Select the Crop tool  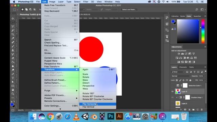(13, 34)
